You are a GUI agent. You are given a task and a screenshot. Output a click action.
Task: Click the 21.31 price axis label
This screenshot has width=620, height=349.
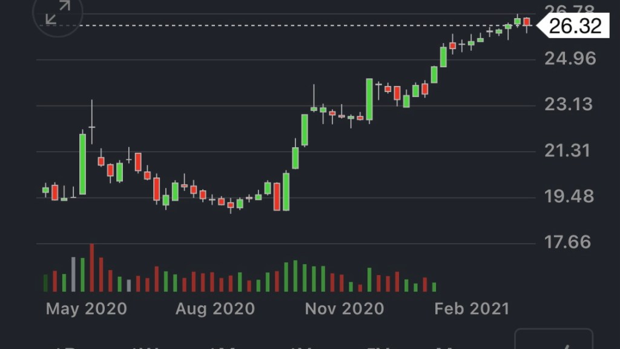[567, 150]
